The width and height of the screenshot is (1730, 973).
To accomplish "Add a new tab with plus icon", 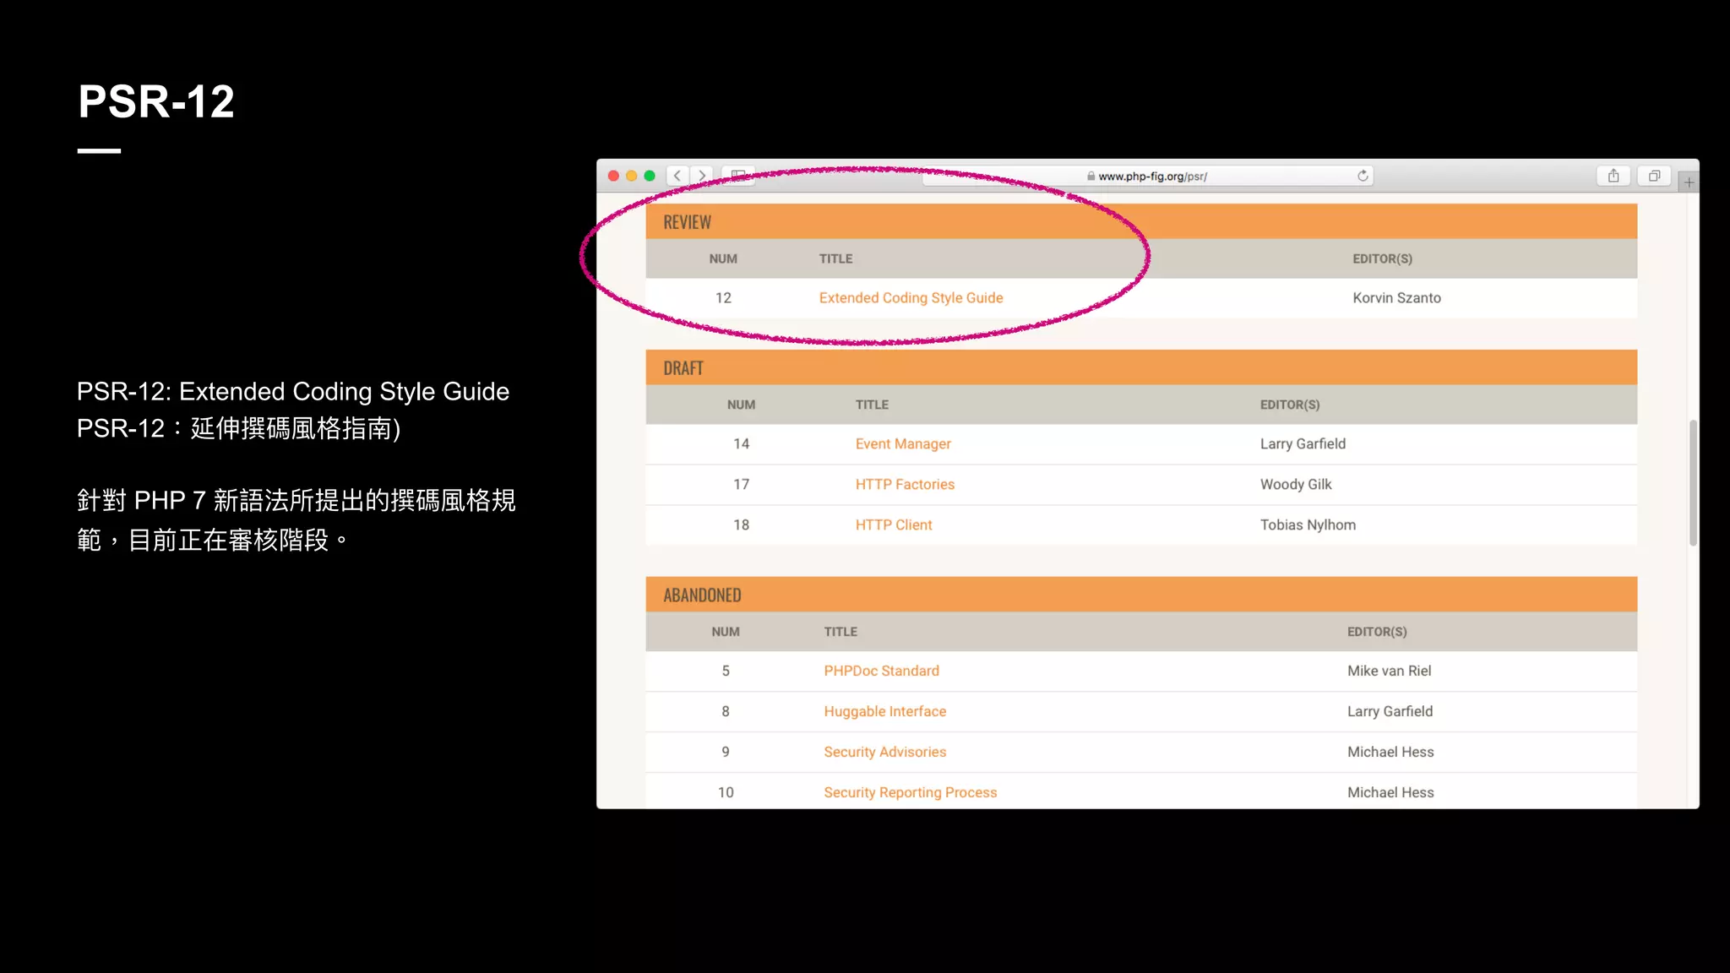I will coord(1689,182).
